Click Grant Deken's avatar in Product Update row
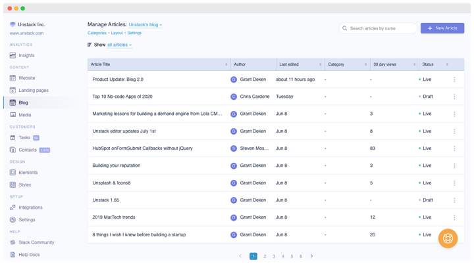The height and width of the screenshot is (264, 474). 234,79
